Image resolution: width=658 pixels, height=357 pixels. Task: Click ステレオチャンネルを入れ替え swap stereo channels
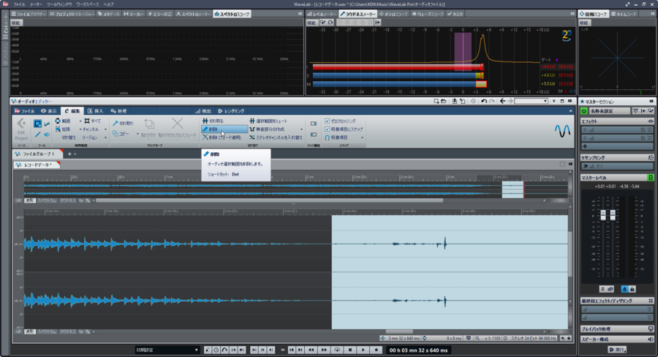pyautogui.click(x=276, y=138)
